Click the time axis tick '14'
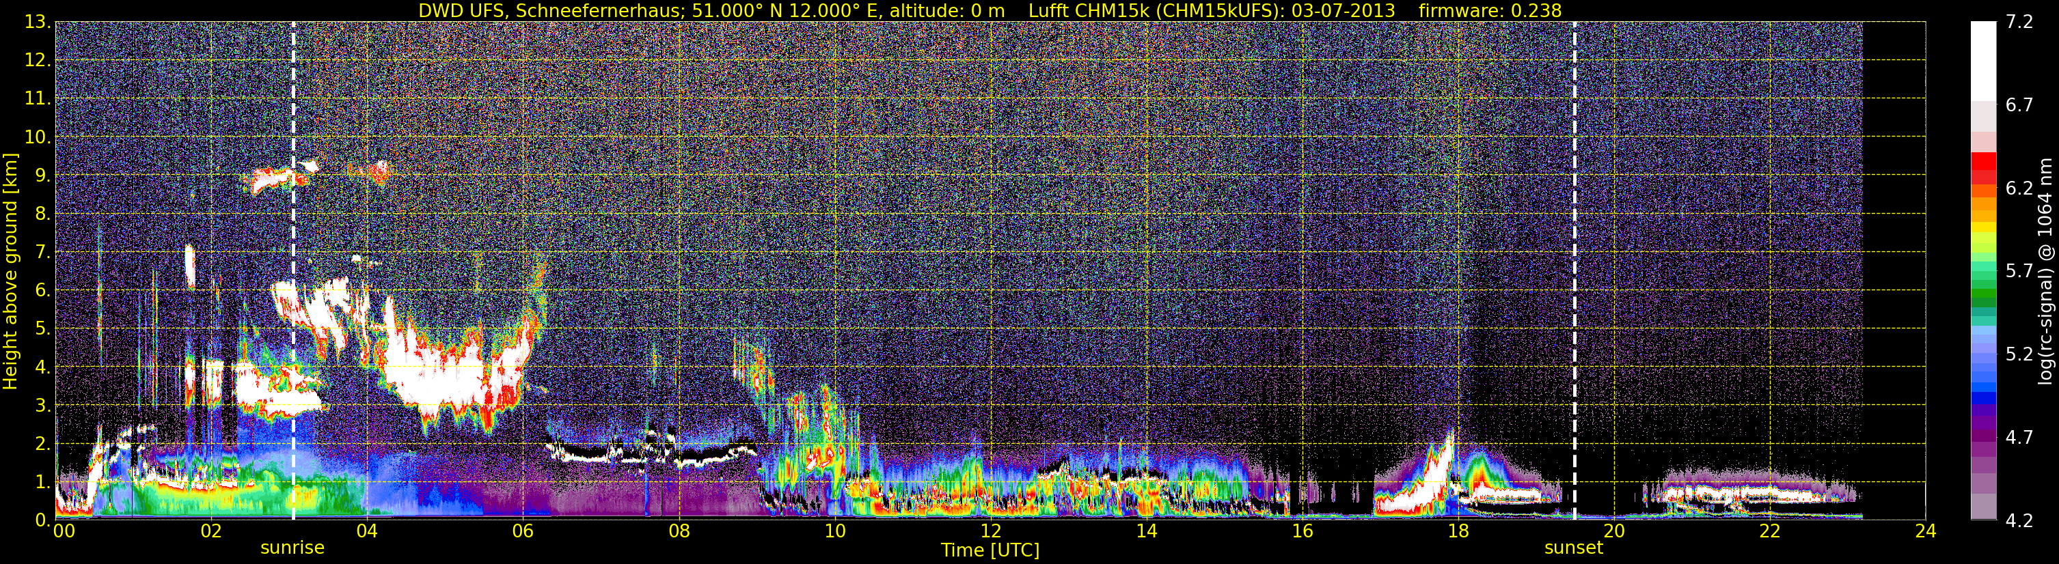The height and width of the screenshot is (564, 2059). [x=1146, y=531]
